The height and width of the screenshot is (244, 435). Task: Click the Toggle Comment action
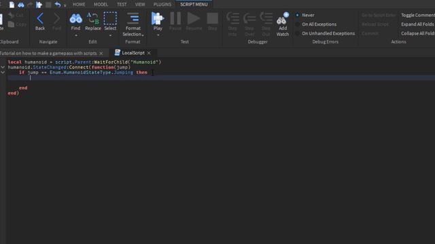418,15
